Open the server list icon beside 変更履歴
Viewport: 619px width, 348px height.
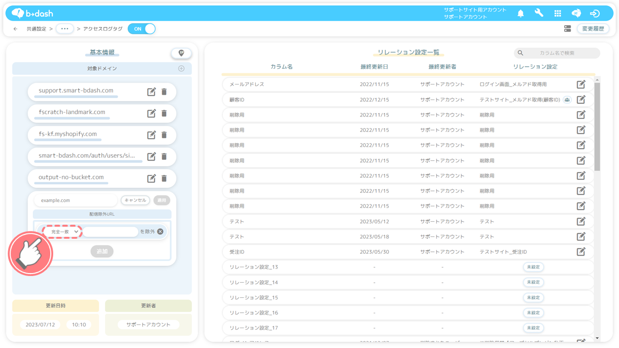click(568, 29)
